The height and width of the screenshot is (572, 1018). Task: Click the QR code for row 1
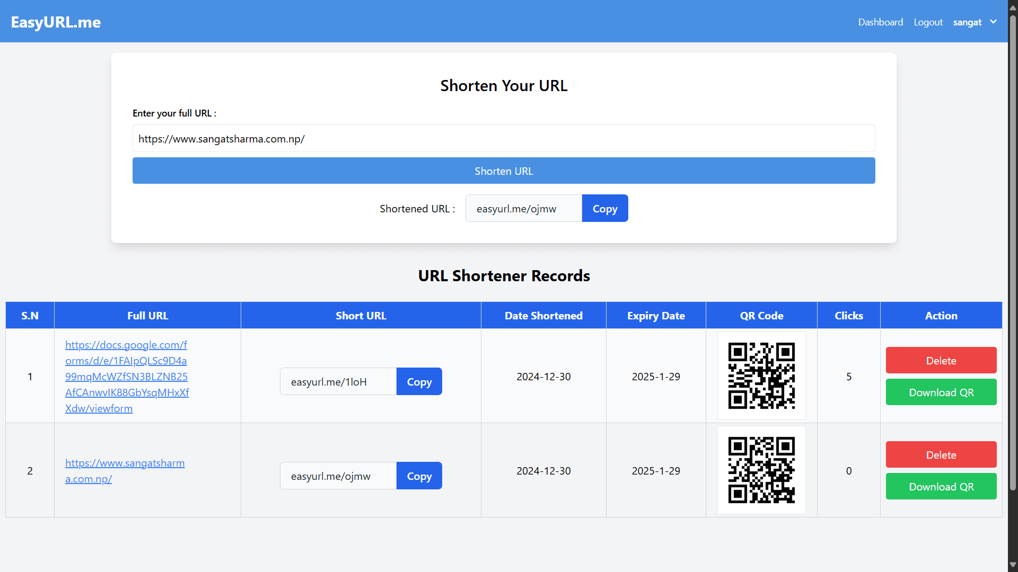[x=761, y=376]
